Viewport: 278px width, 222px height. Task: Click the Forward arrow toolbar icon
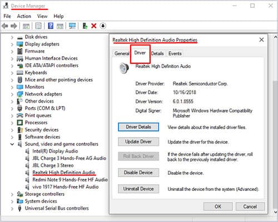(x=14, y=26)
